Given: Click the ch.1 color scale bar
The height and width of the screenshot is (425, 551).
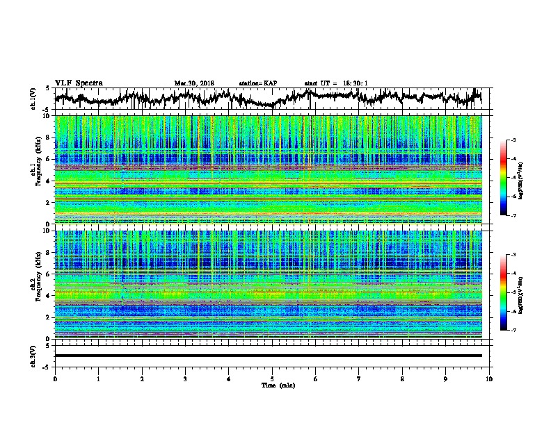Looking at the screenshot, I should click(x=503, y=178).
